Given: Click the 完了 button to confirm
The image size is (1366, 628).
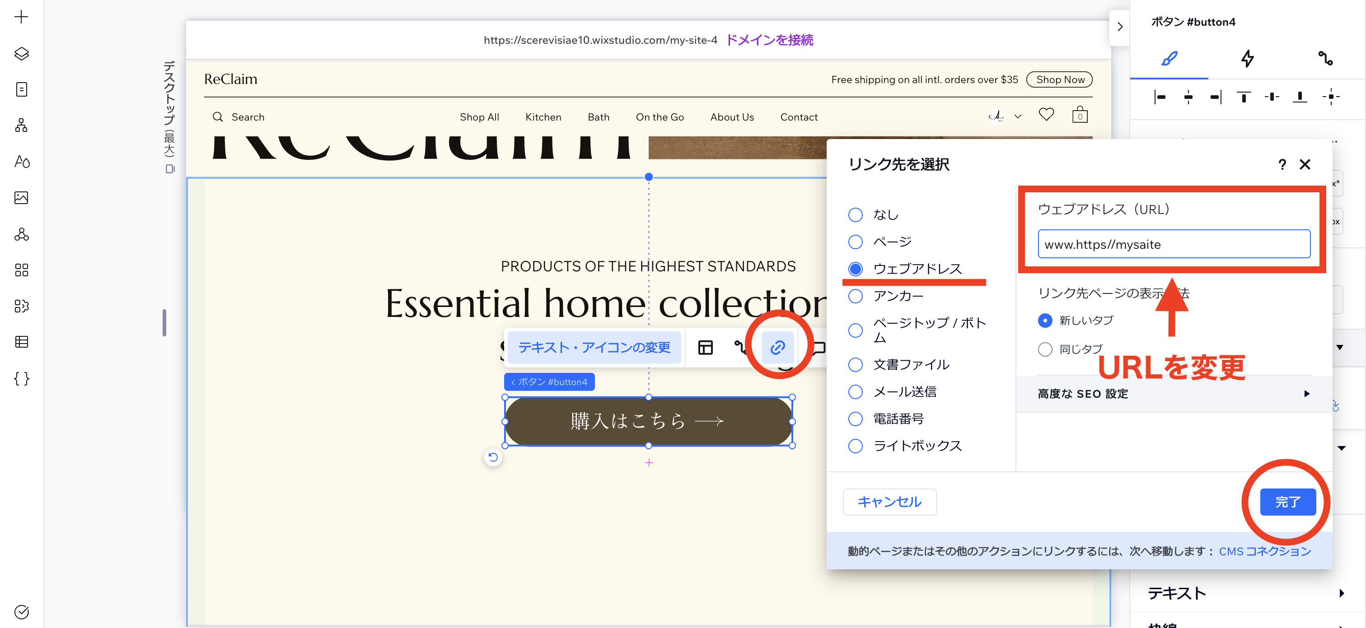Looking at the screenshot, I should coord(1287,502).
